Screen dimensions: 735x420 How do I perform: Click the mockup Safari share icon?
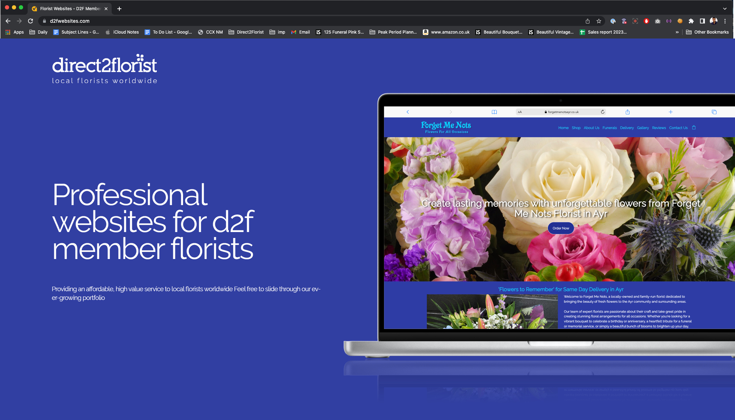click(628, 112)
